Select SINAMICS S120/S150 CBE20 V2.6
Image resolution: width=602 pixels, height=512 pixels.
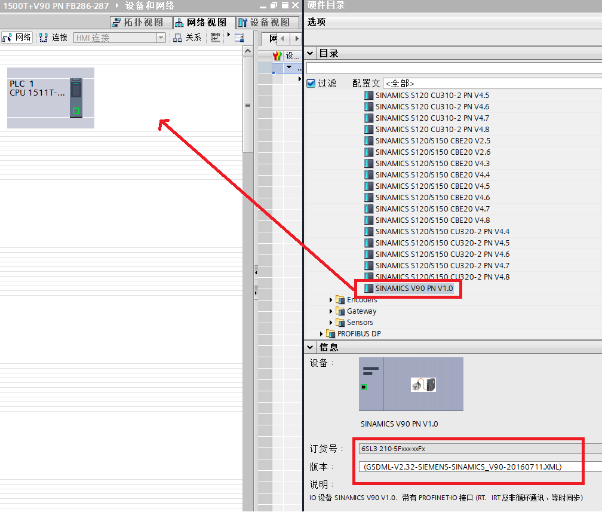point(432,152)
